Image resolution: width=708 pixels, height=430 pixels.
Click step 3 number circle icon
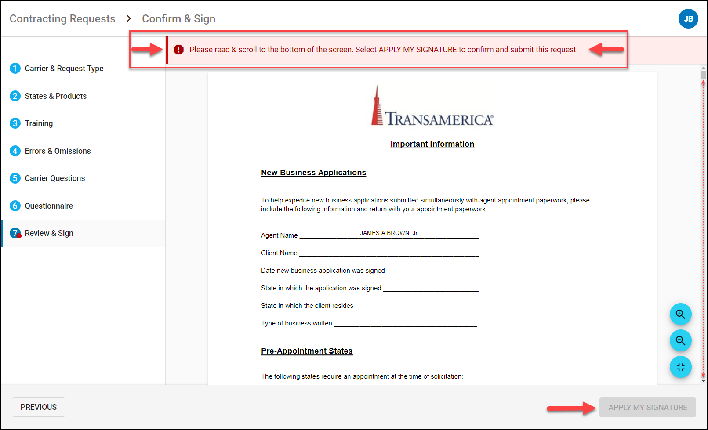pos(15,123)
